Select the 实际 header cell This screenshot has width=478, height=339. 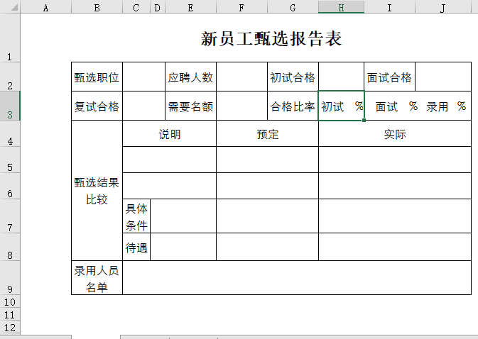[x=394, y=134]
